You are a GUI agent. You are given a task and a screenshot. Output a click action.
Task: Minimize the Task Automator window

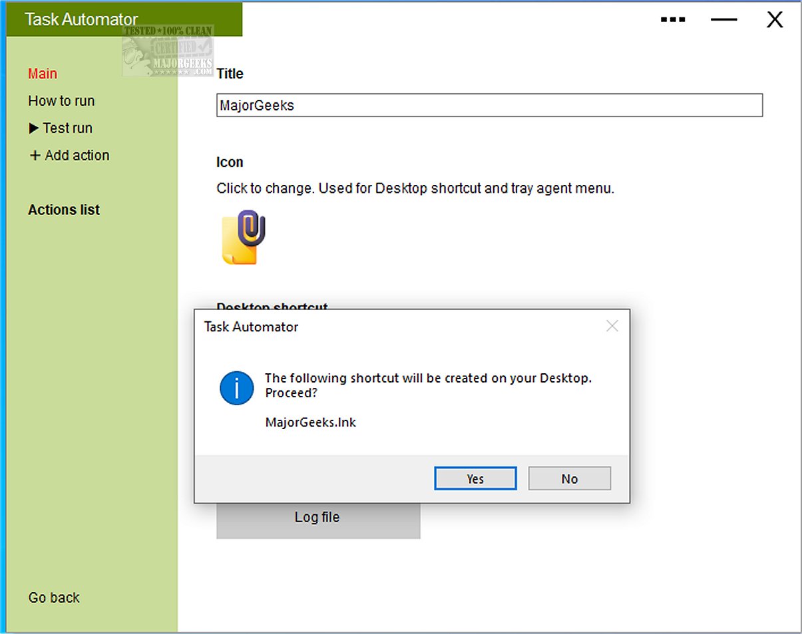[723, 19]
